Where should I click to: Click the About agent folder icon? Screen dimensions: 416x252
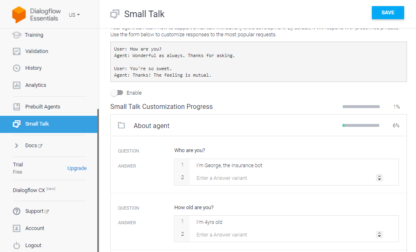[x=121, y=125]
